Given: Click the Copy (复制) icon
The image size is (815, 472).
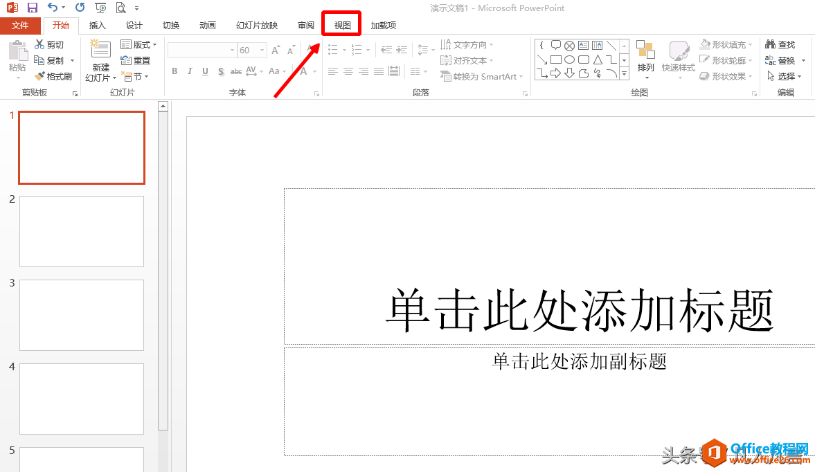Looking at the screenshot, I should (40, 60).
